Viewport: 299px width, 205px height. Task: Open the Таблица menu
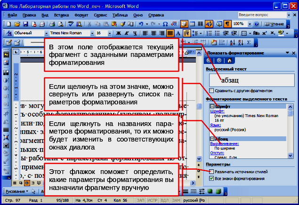[120, 15]
